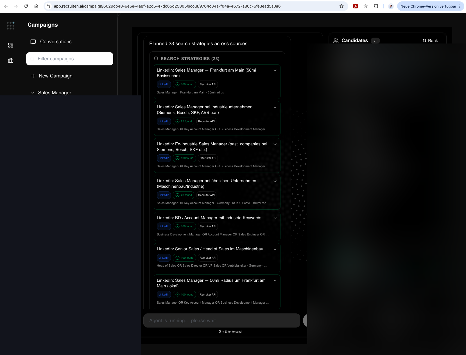Screen dimensions: 466x355
Task: Click the home browser button
Action: (x=36, y=6)
